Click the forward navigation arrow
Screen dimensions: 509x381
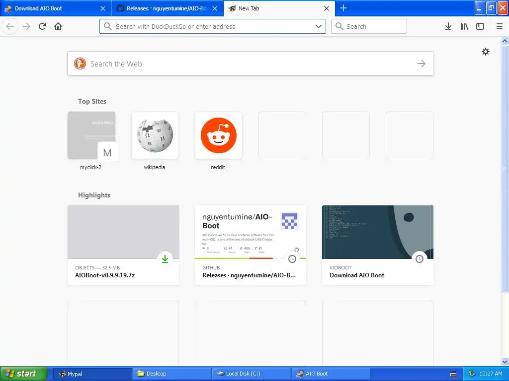coord(26,26)
